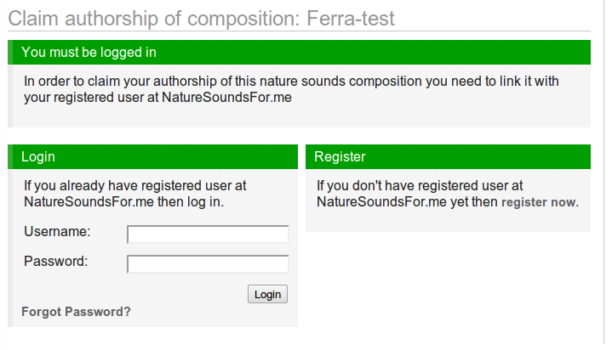Screen dimensions: 612x350
Task: Click the Password input field
Action: tap(208, 264)
